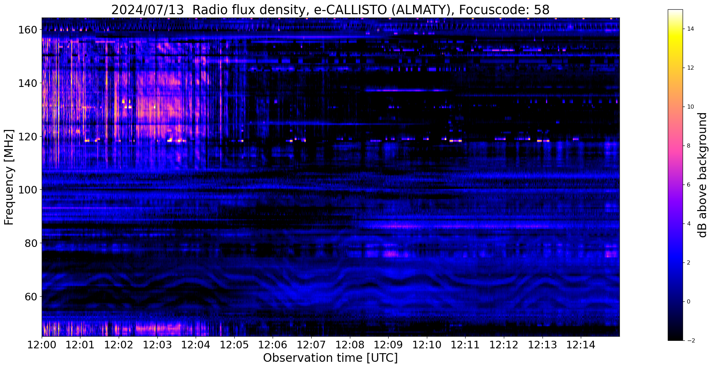713x368 pixels.
Task: Click the 12:08 time tick label
Action: [x=350, y=345]
